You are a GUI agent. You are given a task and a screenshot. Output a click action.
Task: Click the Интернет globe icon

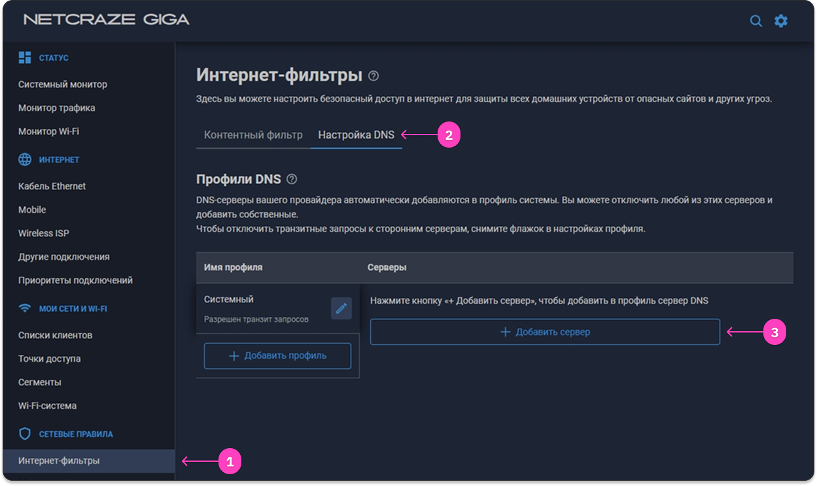tap(25, 159)
